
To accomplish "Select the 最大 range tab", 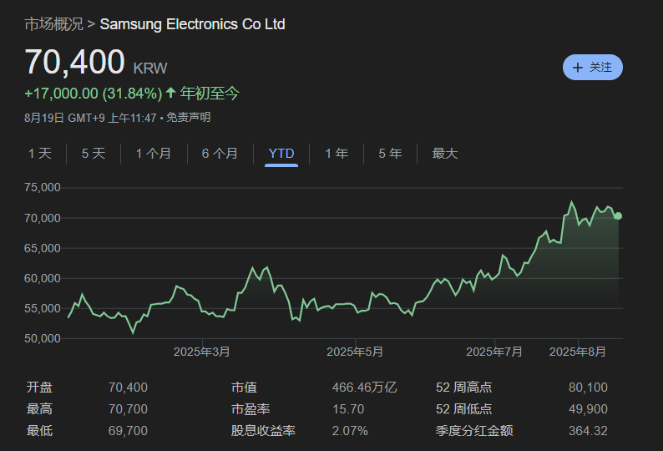I will tap(445, 153).
